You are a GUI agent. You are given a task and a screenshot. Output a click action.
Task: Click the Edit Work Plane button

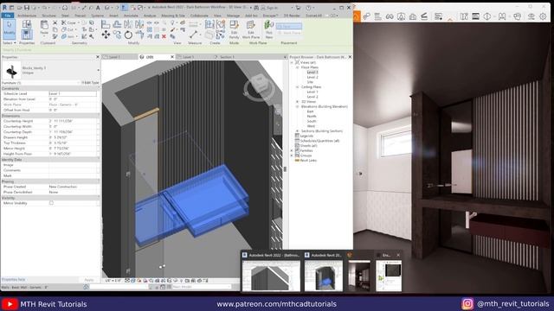251,29
